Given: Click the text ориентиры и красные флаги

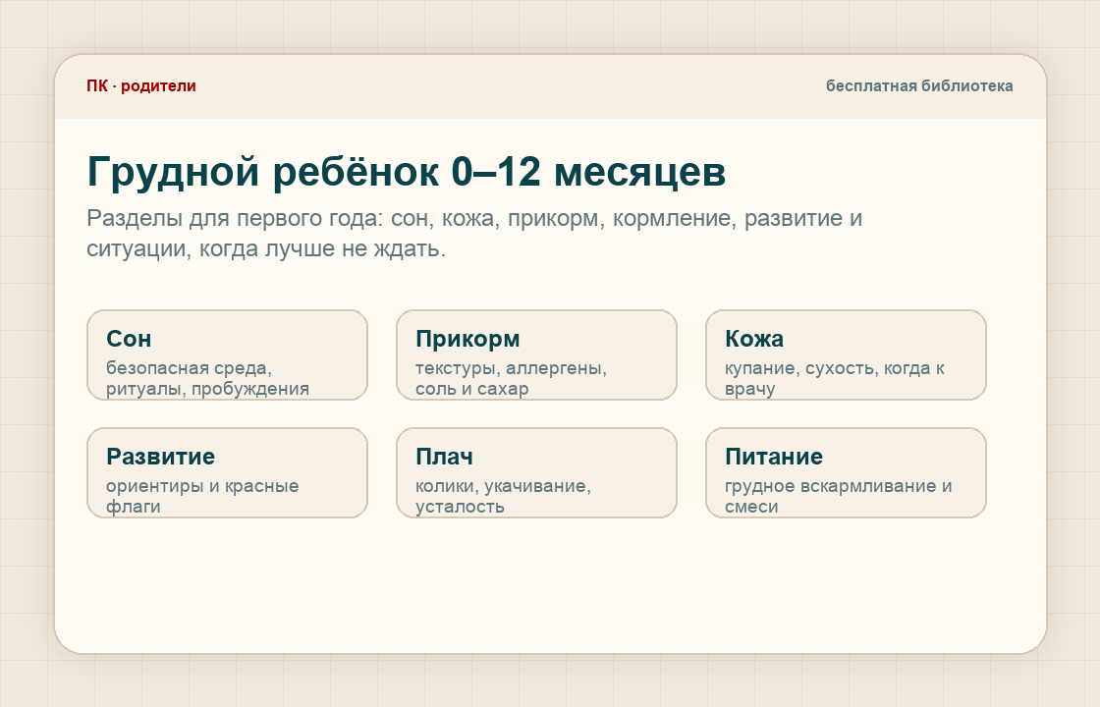Looking at the screenshot, I should (202, 496).
